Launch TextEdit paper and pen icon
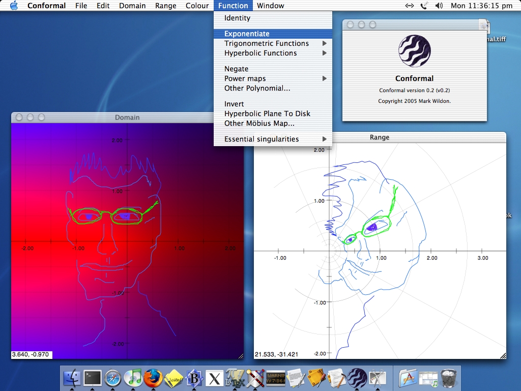The height and width of the screenshot is (391, 521). (x=296, y=378)
